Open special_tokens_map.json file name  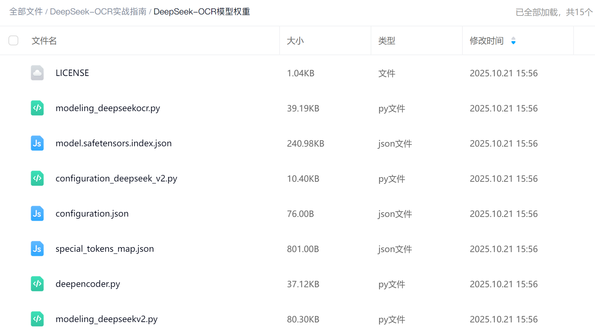[x=105, y=249]
